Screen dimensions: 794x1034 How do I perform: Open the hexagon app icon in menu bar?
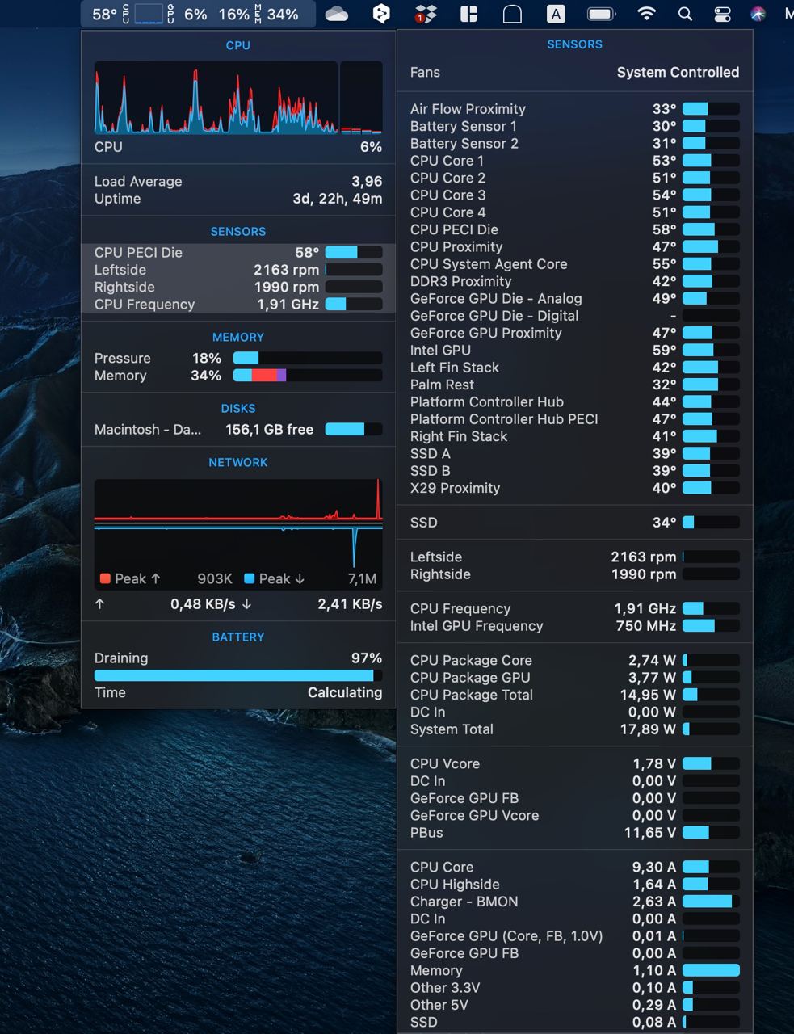pyautogui.click(x=381, y=14)
